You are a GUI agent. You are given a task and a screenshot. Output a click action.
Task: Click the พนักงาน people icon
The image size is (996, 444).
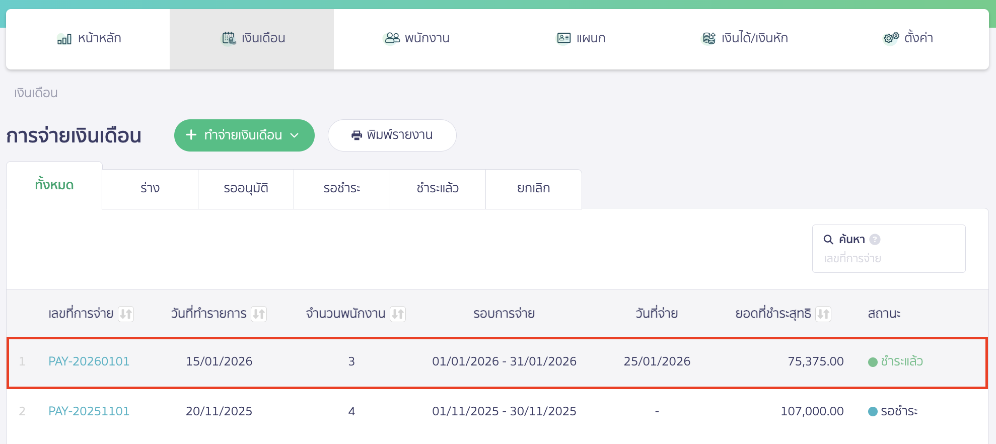tap(392, 38)
